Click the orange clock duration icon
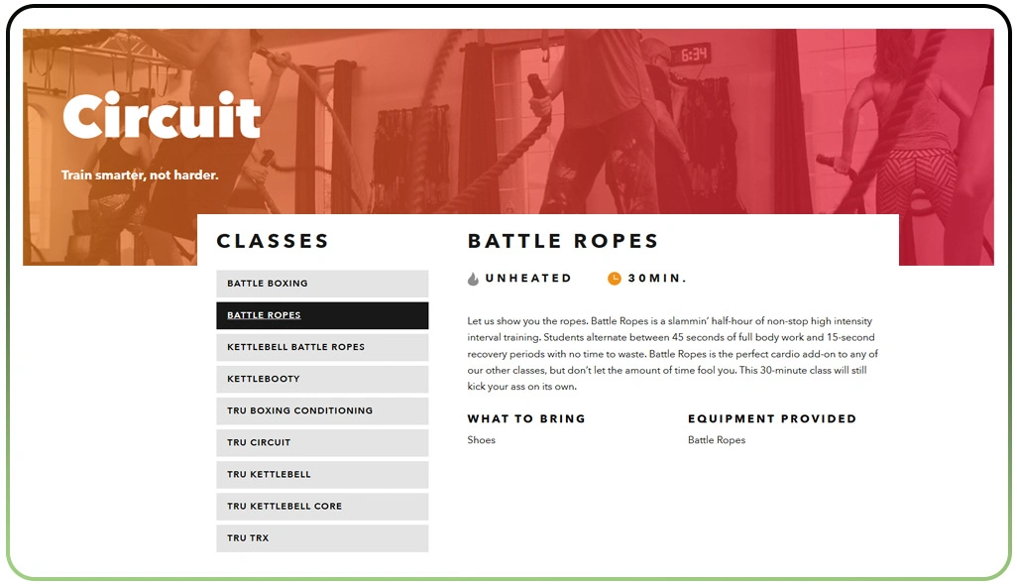The height and width of the screenshot is (584, 1017). (615, 279)
